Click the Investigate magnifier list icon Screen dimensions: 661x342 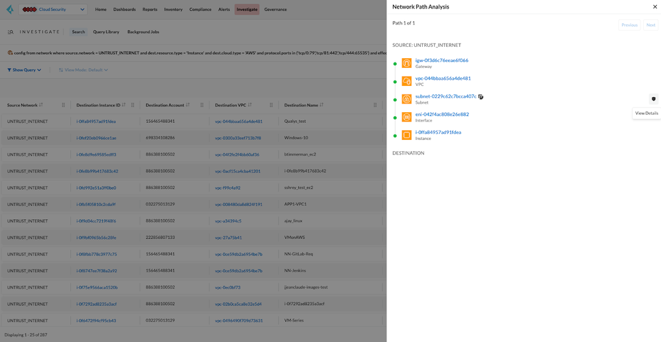(x=11, y=32)
